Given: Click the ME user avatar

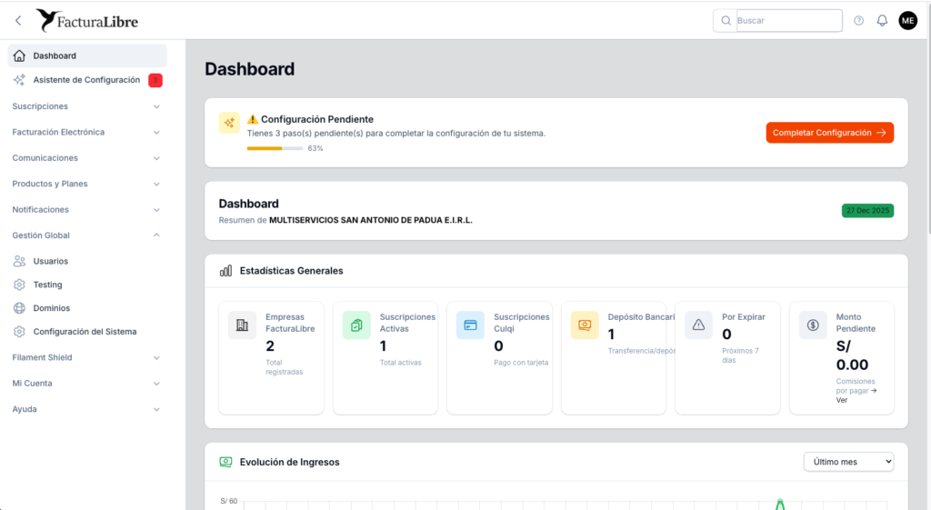Looking at the screenshot, I should pos(907,21).
